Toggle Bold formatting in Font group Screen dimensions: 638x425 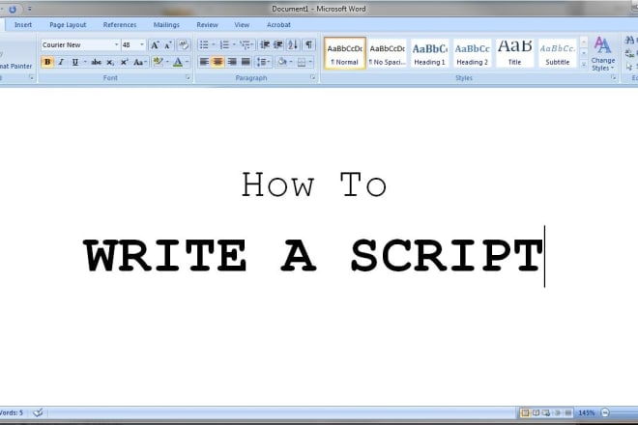[x=46, y=62]
